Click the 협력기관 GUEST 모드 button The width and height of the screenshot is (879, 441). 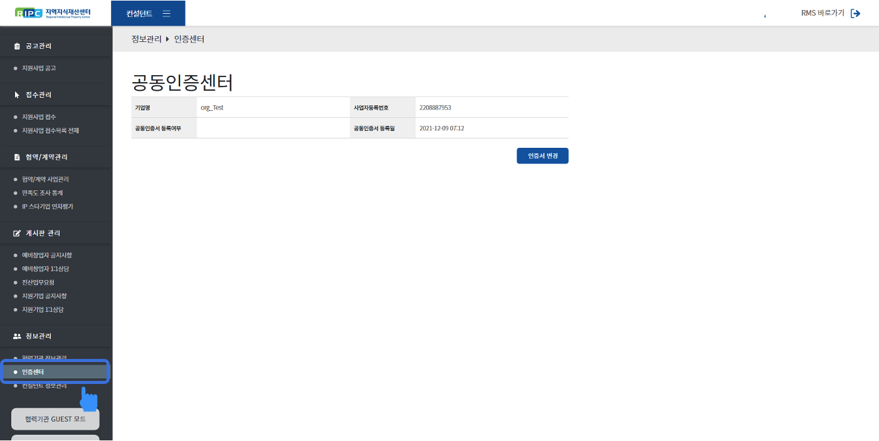pos(55,418)
